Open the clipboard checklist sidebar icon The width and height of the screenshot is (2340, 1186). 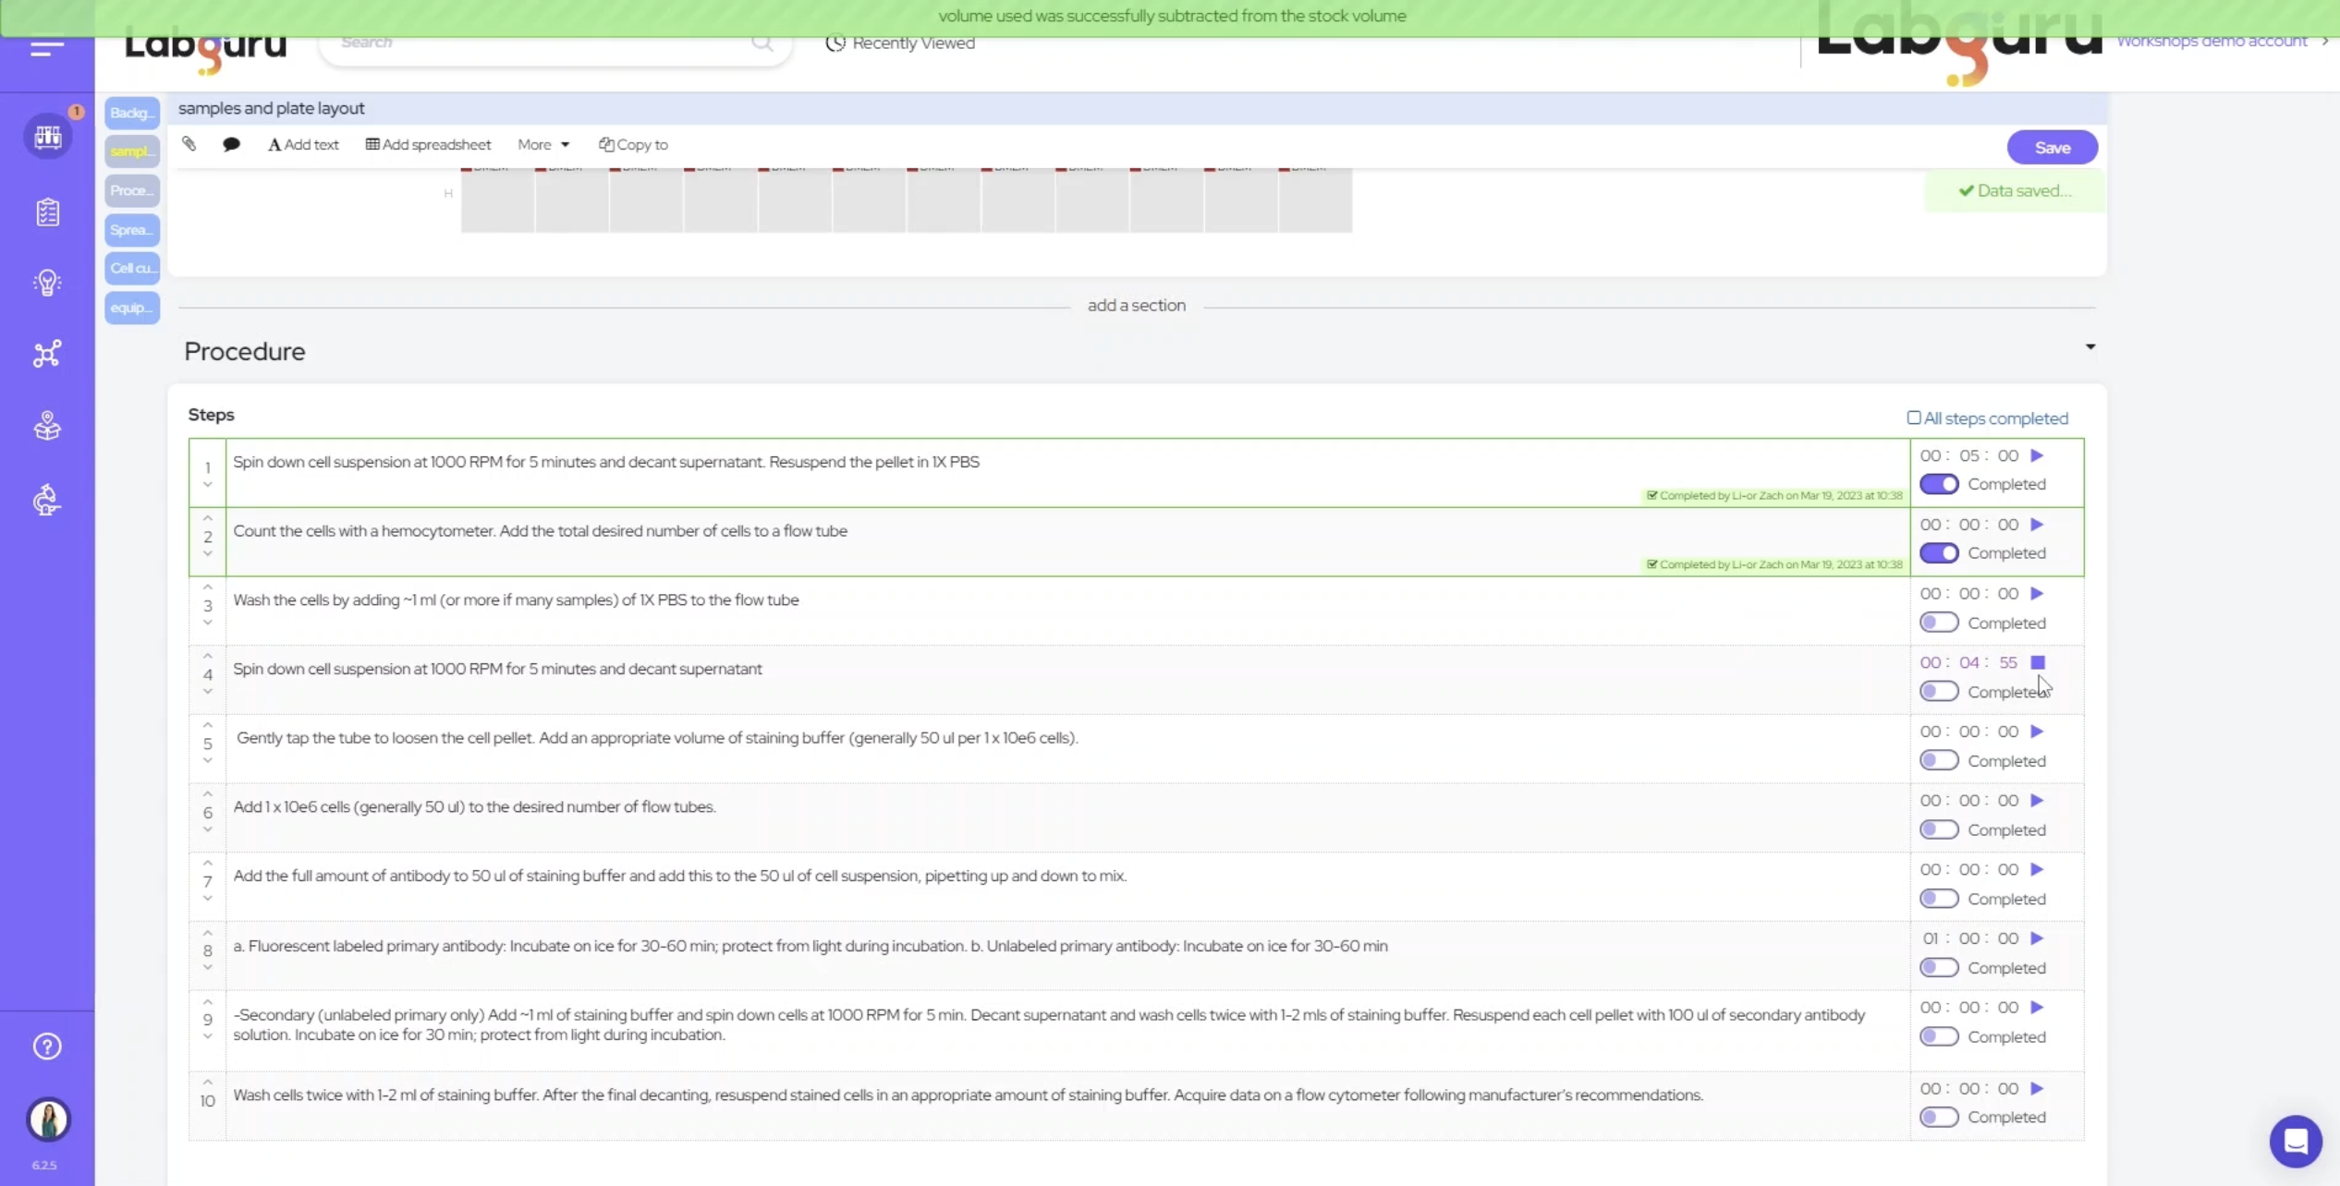pos(47,212)
